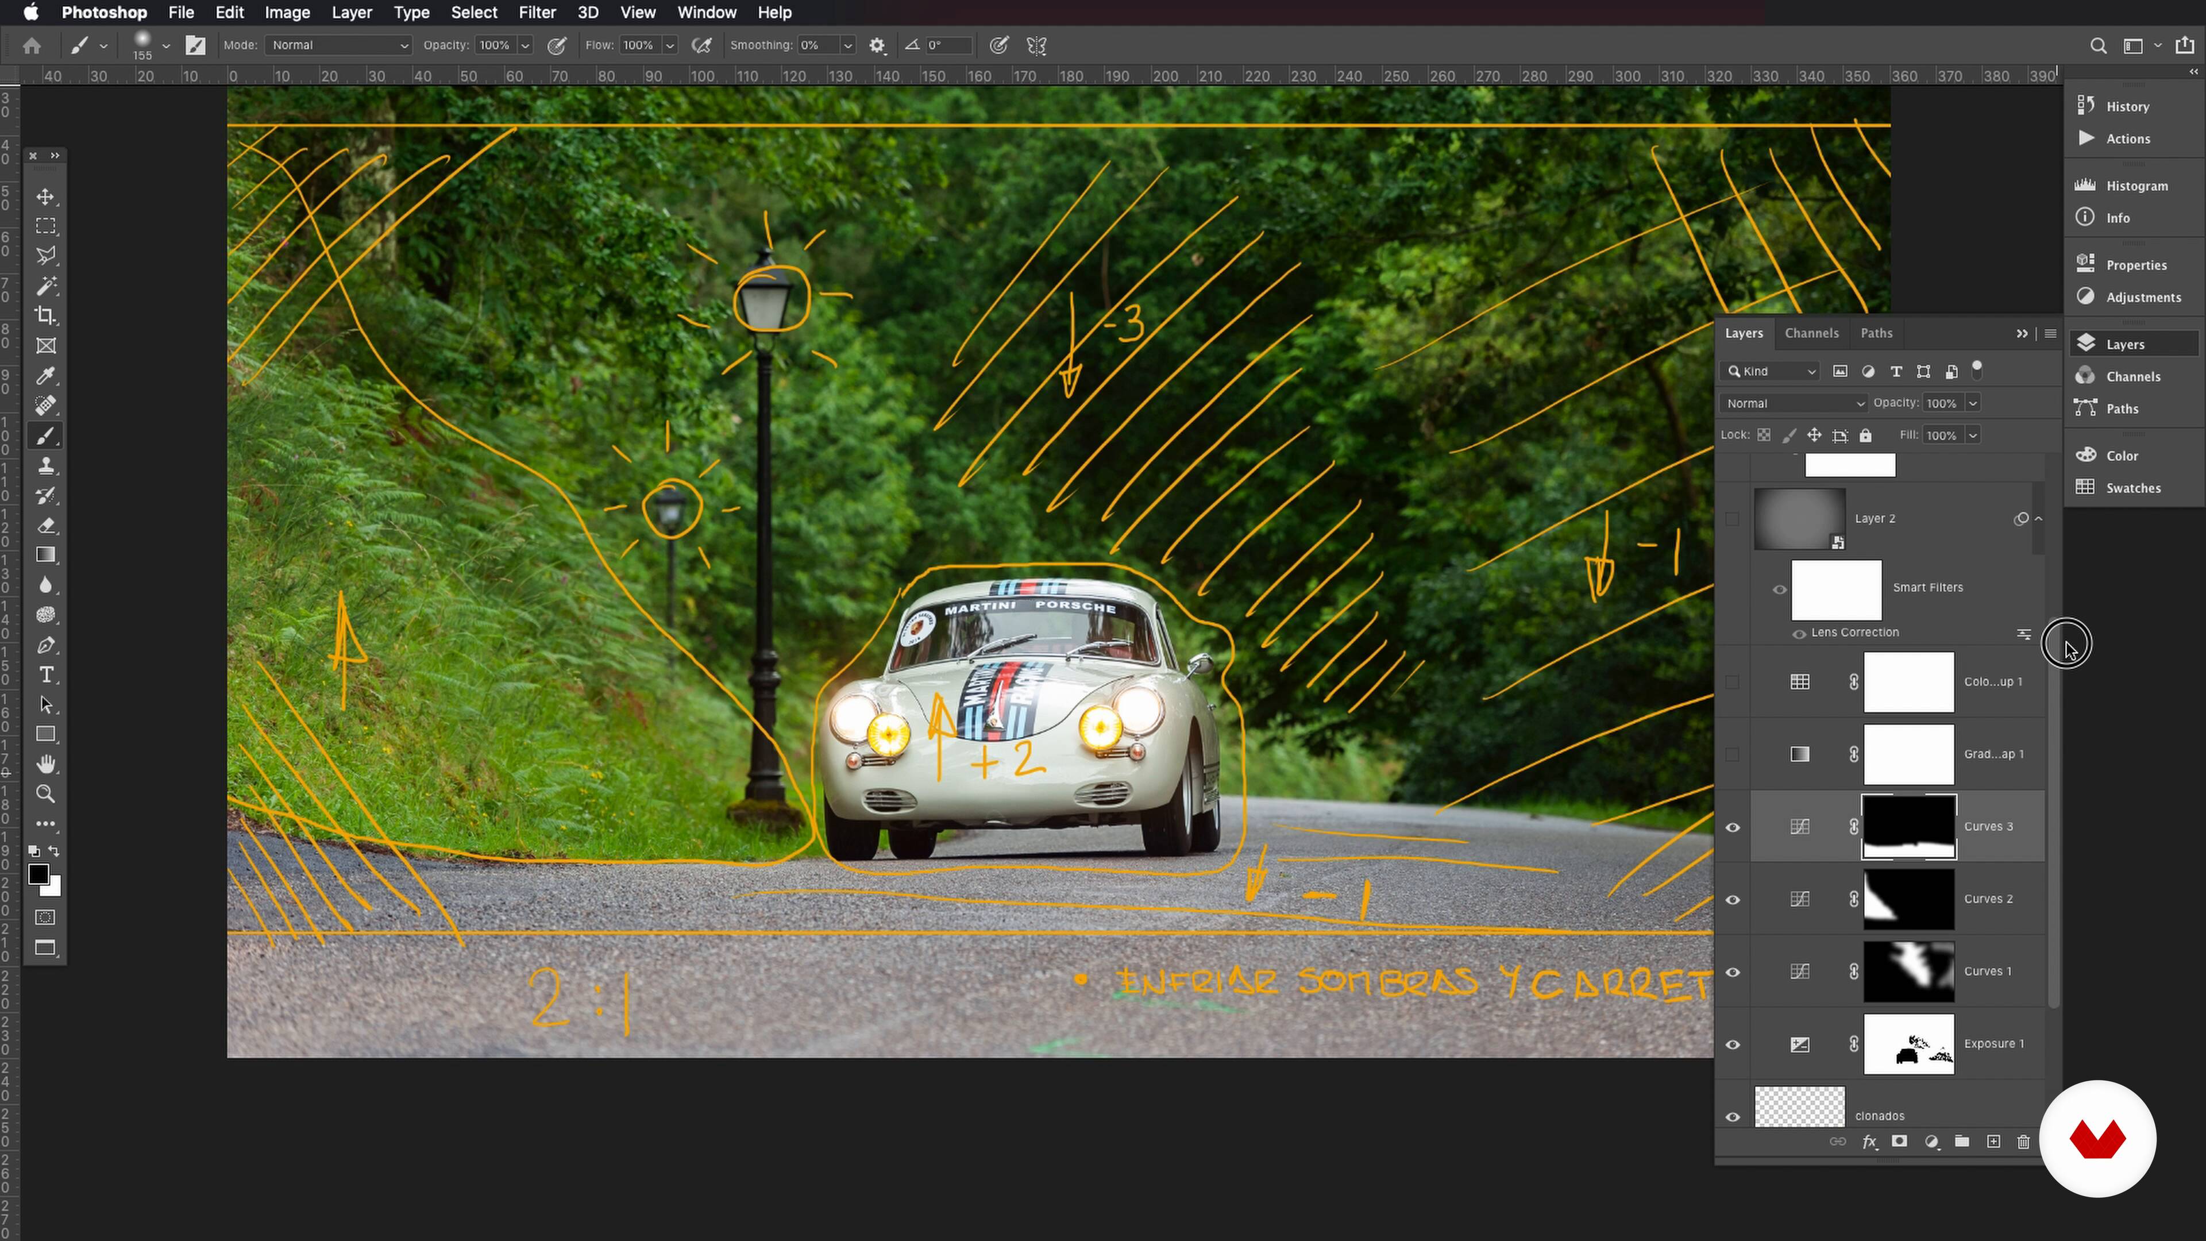The height and width of the screenshot is (1241, 2206).
Task: Select the Healing Brush tool
Action: 45,406
